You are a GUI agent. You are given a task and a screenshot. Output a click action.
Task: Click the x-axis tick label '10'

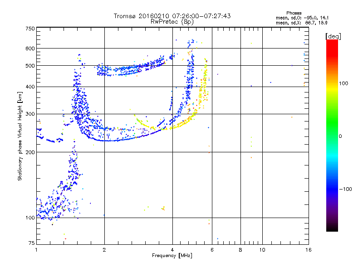click(x=262, y=250)
